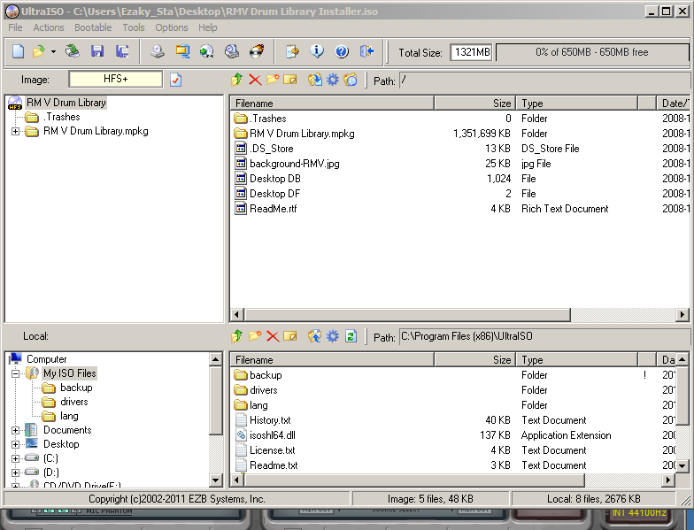
Task: Click the Add files icon in local toolbar
Action: click(315, 336)
